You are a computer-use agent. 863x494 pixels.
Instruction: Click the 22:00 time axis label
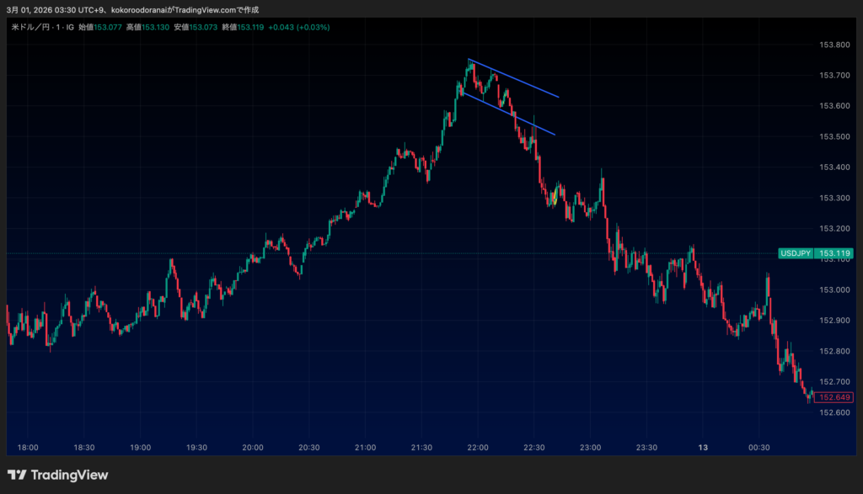pyautogui.click(x=478, y=448)
